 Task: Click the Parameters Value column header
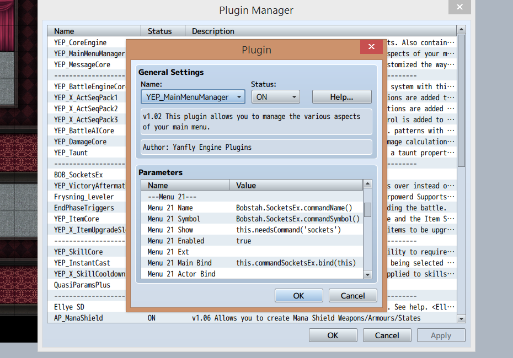[296, 185]
